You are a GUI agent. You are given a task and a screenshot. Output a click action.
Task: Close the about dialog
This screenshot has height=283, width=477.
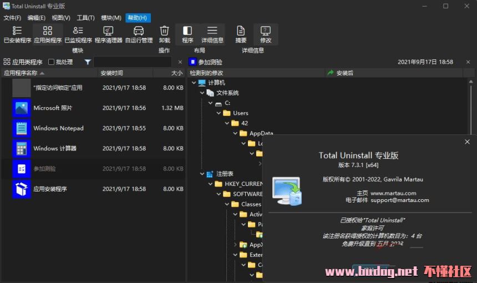[467, 142]
